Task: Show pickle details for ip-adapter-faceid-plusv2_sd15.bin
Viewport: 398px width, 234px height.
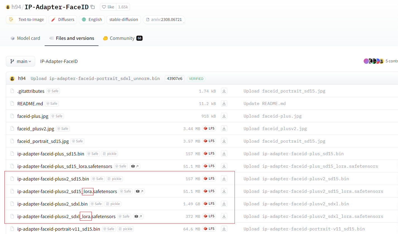Action: click(114, 179)
